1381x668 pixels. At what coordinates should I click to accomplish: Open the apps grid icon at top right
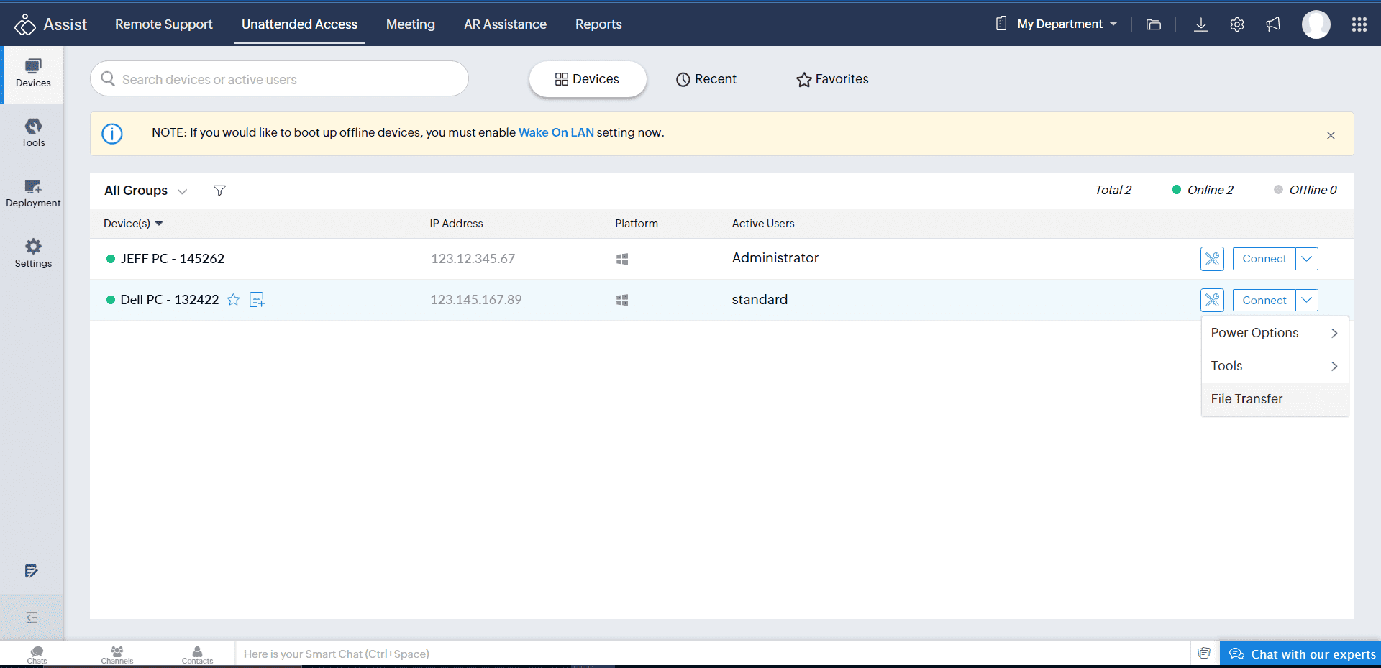(1359, 24)
